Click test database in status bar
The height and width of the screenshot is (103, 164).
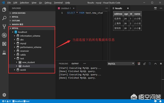pyautogui.click(x=26, y=101)
